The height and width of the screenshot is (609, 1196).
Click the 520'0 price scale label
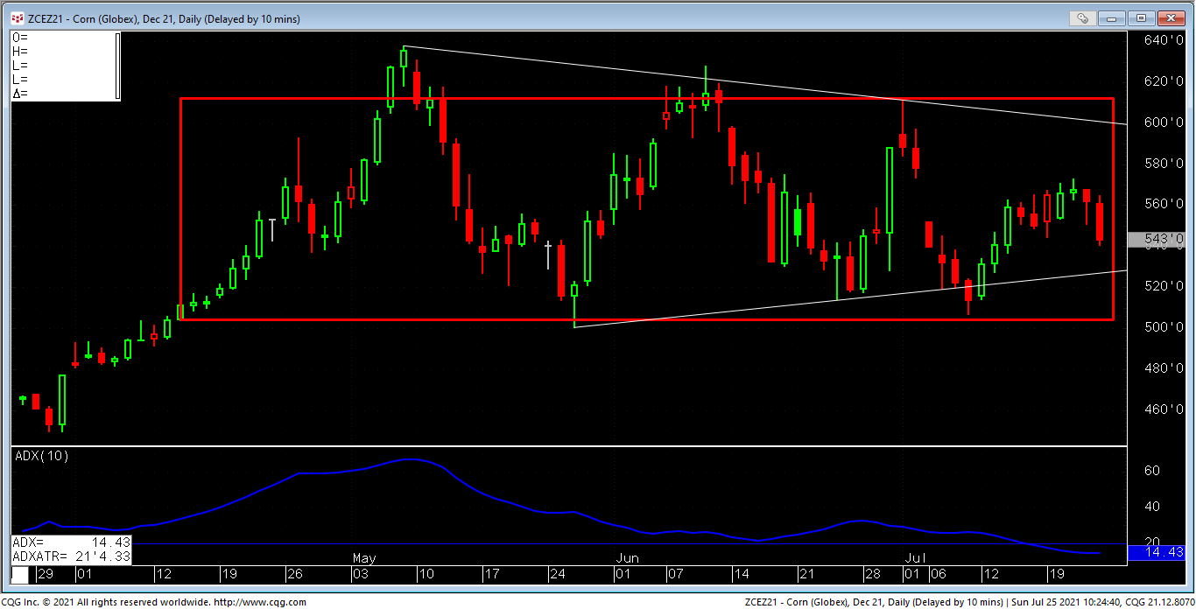click(1164, 286)
